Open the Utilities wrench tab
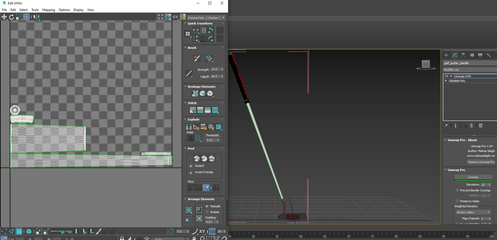Image resolution: width=497 pixels, height=240 pixels. tap(488, 55)
